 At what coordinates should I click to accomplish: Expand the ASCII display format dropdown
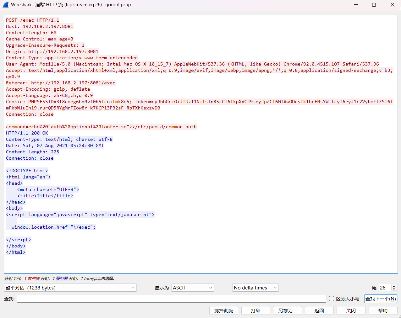[x=192, y=288]
